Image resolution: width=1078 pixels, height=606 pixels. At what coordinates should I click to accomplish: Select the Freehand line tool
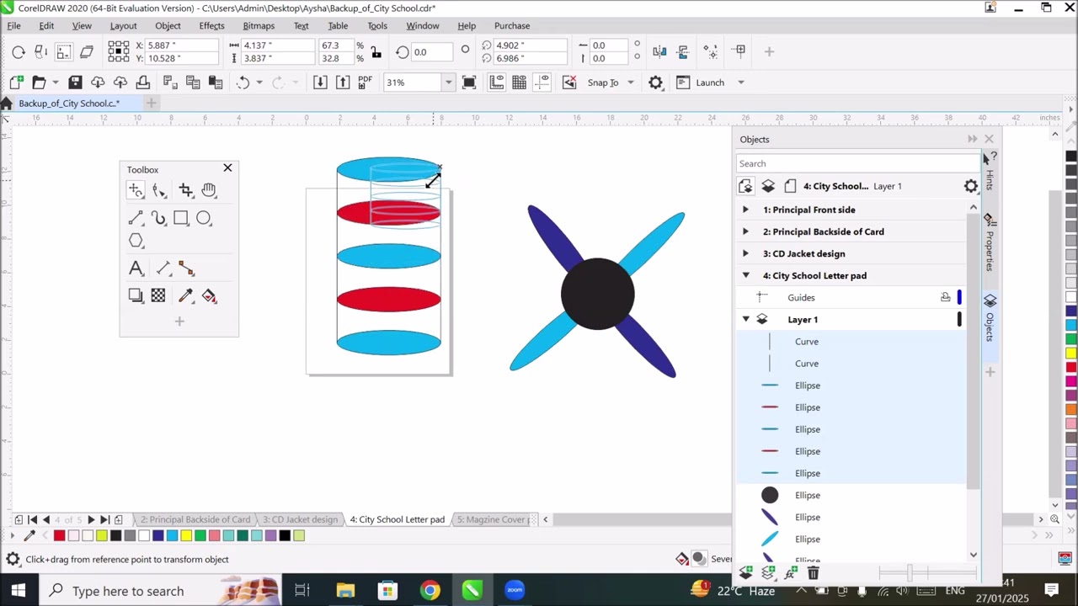pos(136,219)
